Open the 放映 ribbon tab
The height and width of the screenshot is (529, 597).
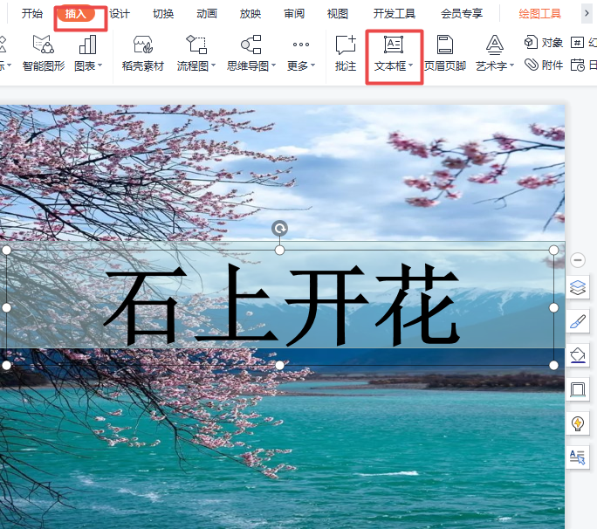[x=250, y=14]
